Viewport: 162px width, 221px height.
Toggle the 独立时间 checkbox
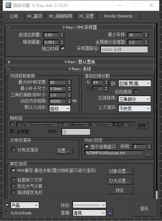pos(62,49)
